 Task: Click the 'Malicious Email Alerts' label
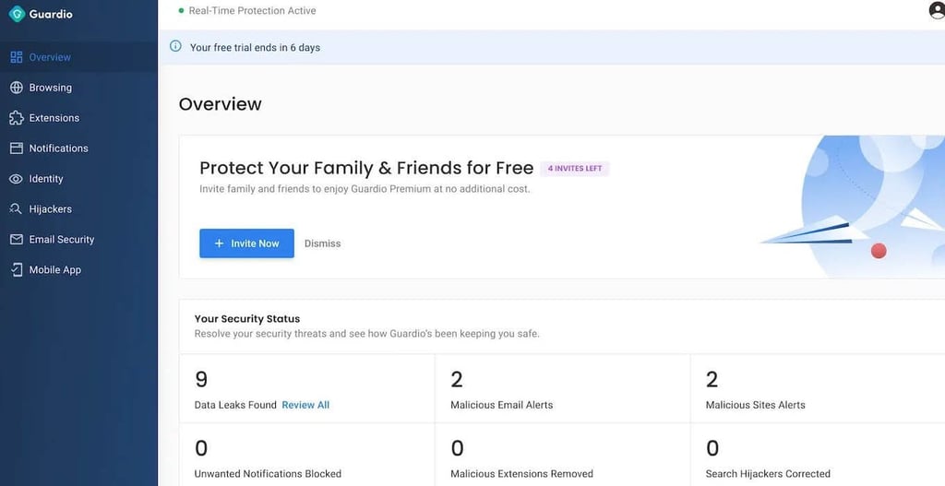tap(501, 405)
